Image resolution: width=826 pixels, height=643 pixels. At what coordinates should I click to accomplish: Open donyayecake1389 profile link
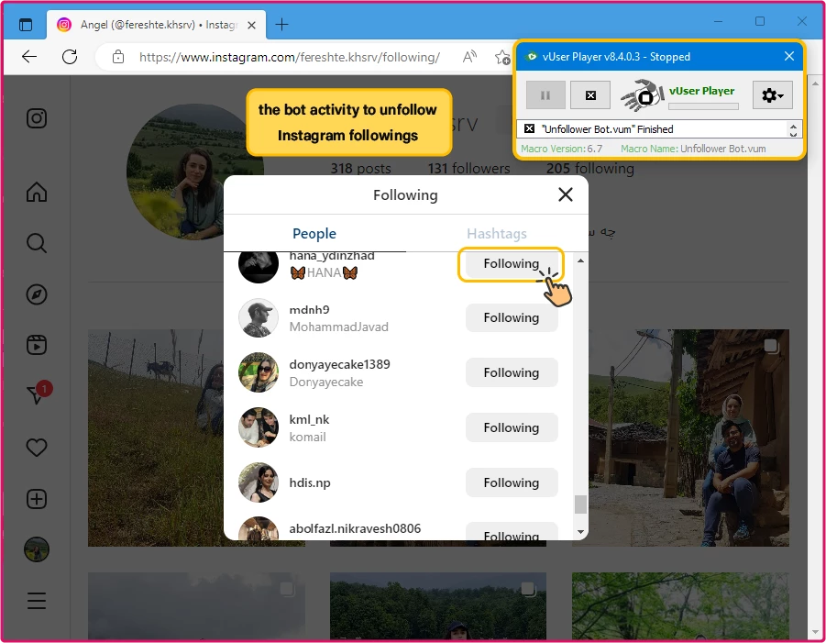340,364
